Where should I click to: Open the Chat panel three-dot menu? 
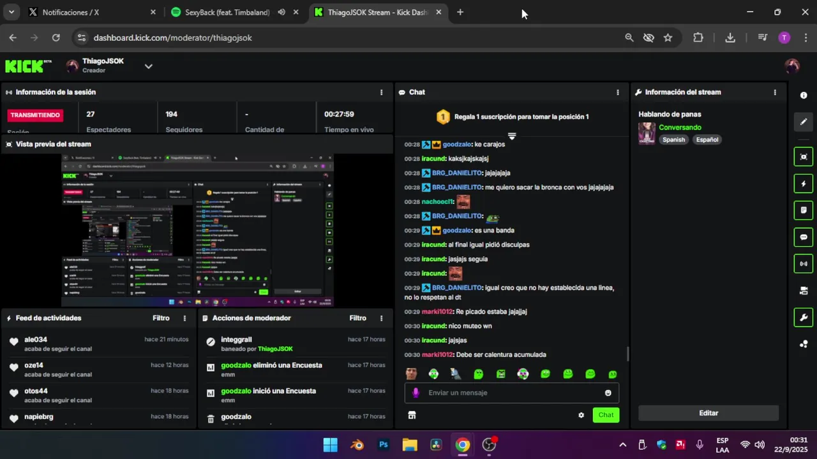pyautogui.click(x=617, y=92)
